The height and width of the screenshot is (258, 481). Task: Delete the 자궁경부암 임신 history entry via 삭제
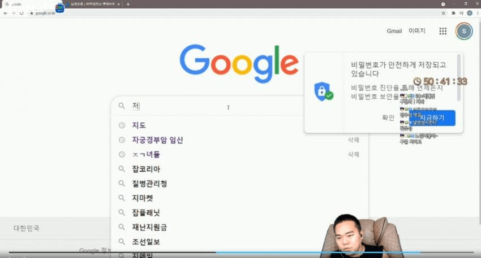pyautogui.click(x=353, y=140)
